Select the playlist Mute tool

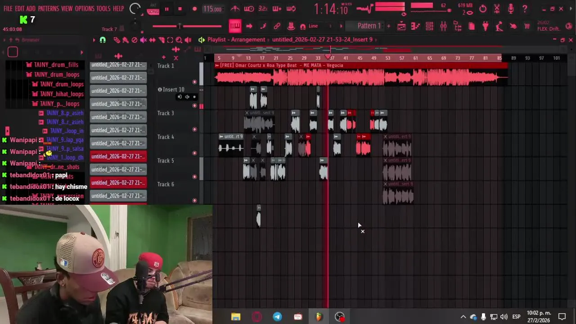pyautogui.click(x=143, y=40)
